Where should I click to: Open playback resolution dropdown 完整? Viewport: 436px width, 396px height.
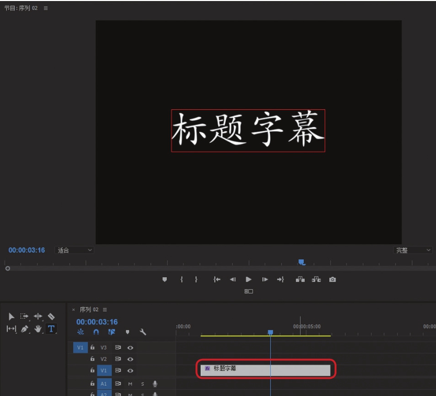pyautogui.click(x=412, y=251)
